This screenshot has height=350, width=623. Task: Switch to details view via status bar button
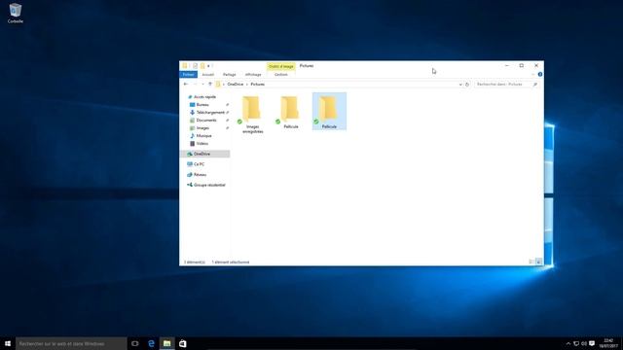[531, 262]
